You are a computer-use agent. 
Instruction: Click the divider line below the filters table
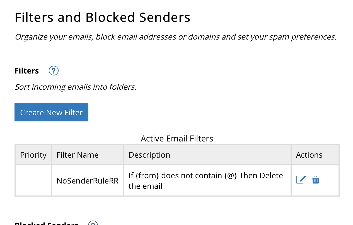(x=177, y=212)
